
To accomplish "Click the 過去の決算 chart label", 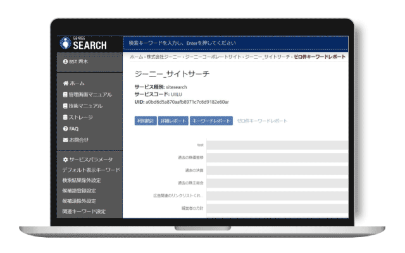I will point(194,170).
